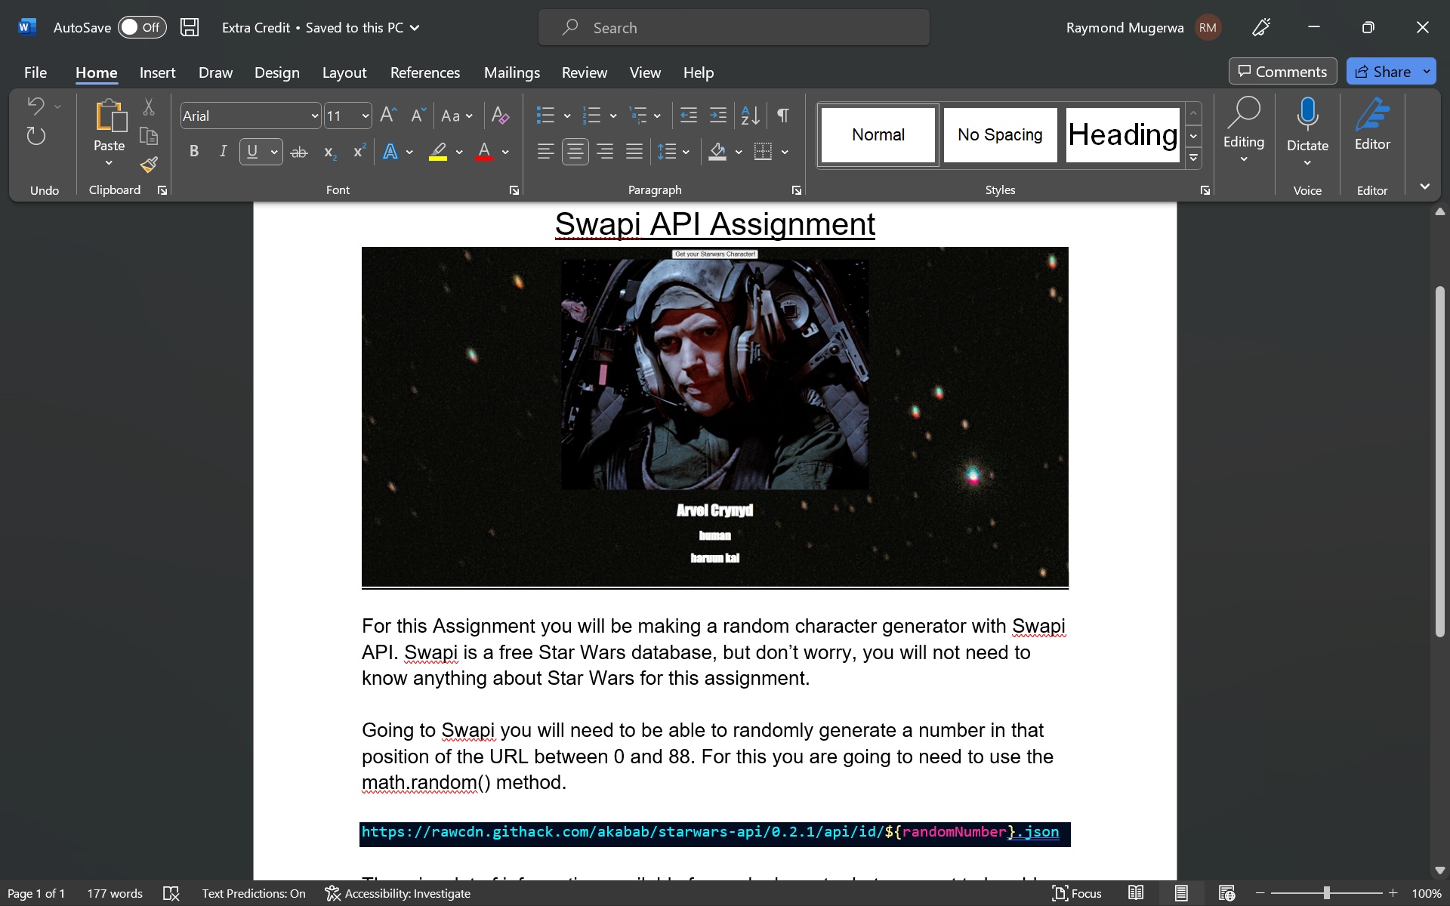Switch to the References ribbon tab
Viewport: 1450px width, 906px height.
425,72
